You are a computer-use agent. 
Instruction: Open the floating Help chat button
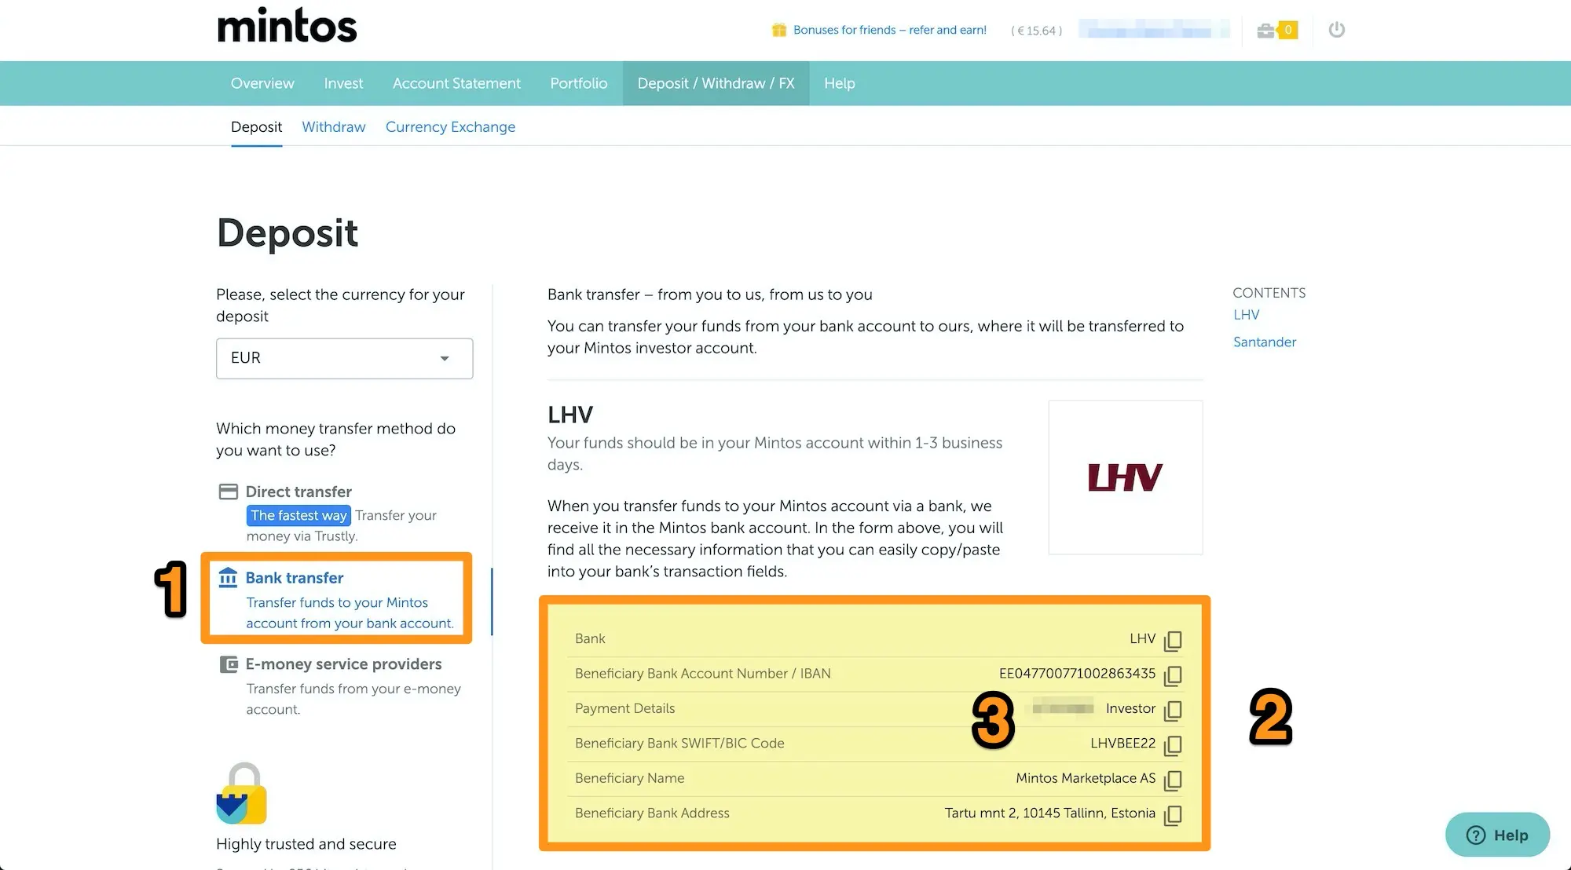click(x=1497, y=835)
